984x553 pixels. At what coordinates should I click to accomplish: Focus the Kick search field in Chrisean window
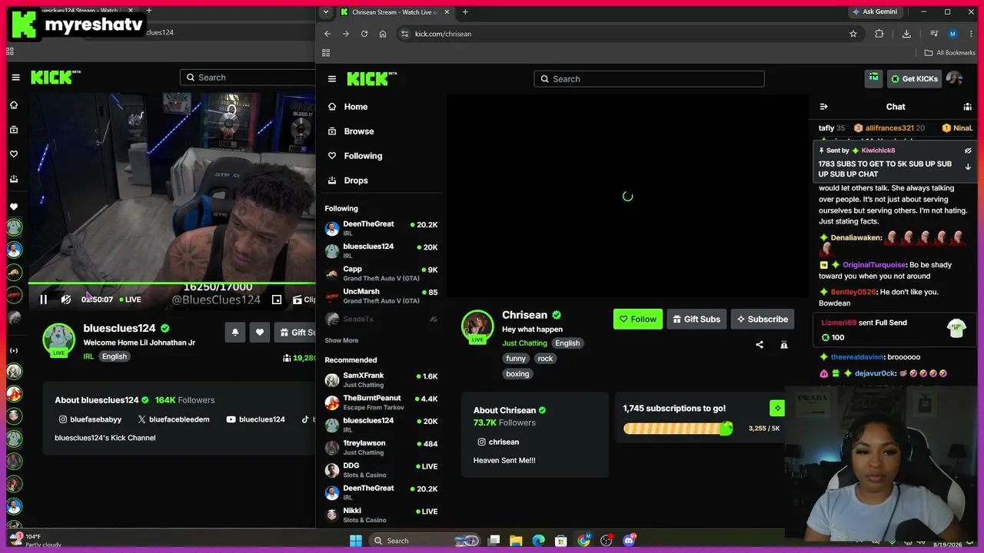click(650, 79)
